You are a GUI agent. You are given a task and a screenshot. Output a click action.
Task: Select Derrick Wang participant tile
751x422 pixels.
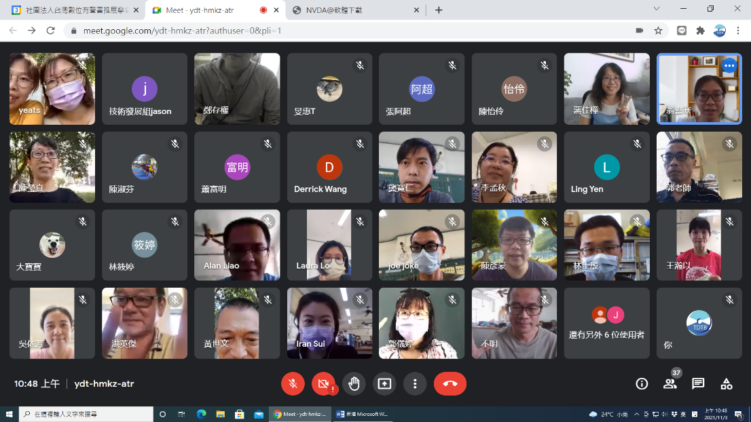coord(329,168)
